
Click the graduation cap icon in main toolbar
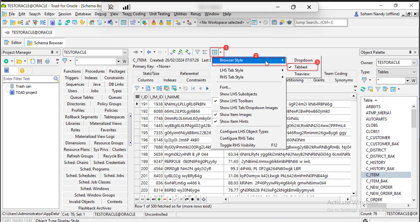[x=289, y=23]
